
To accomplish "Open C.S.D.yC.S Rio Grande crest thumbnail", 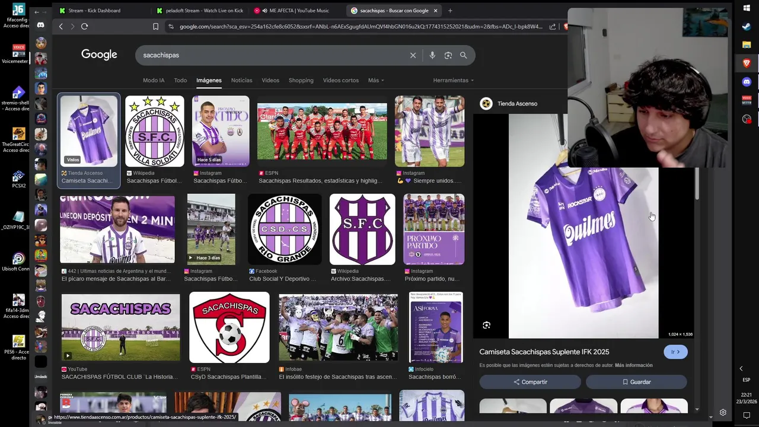I will pos(285,230).
